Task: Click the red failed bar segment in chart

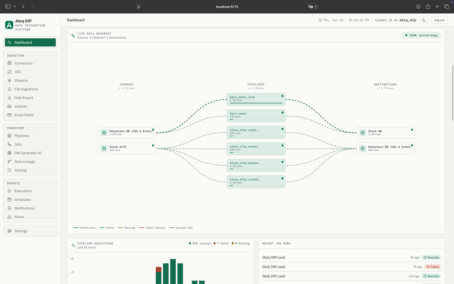Action: pyautogui.click(x=159, y=270)
